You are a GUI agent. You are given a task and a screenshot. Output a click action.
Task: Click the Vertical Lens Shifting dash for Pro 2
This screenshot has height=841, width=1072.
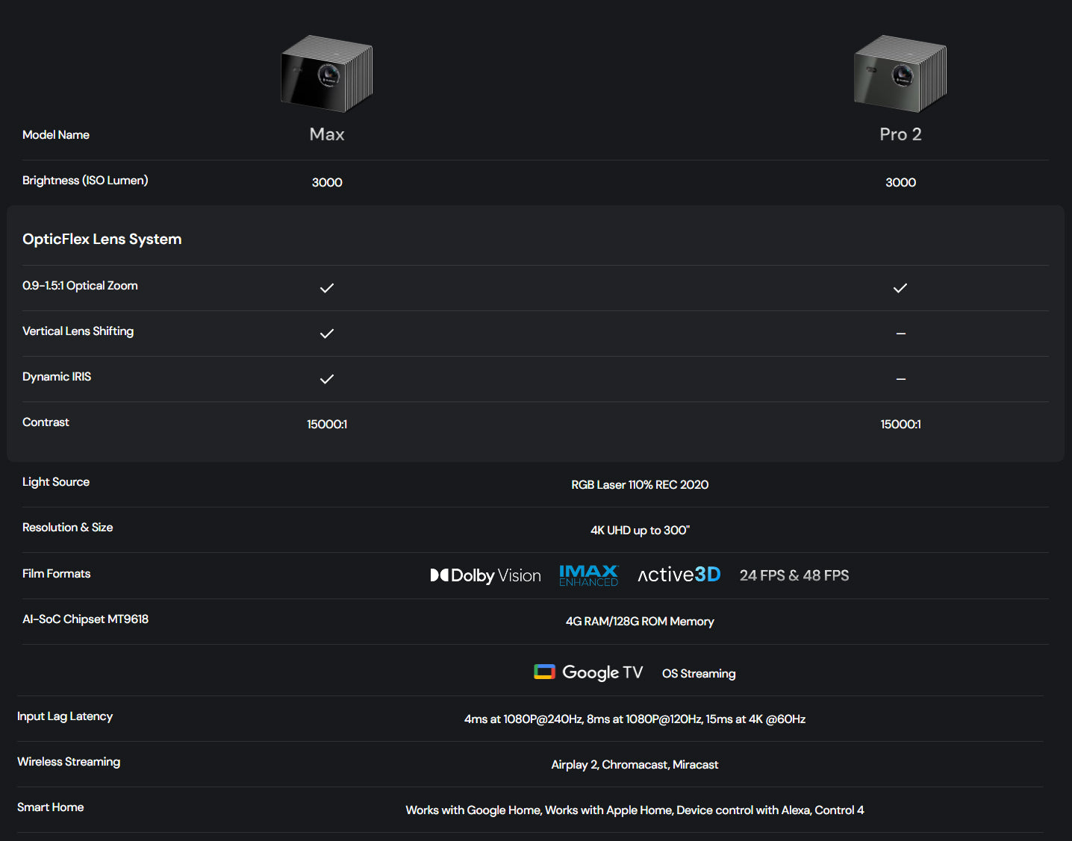[x=901, y=334]
